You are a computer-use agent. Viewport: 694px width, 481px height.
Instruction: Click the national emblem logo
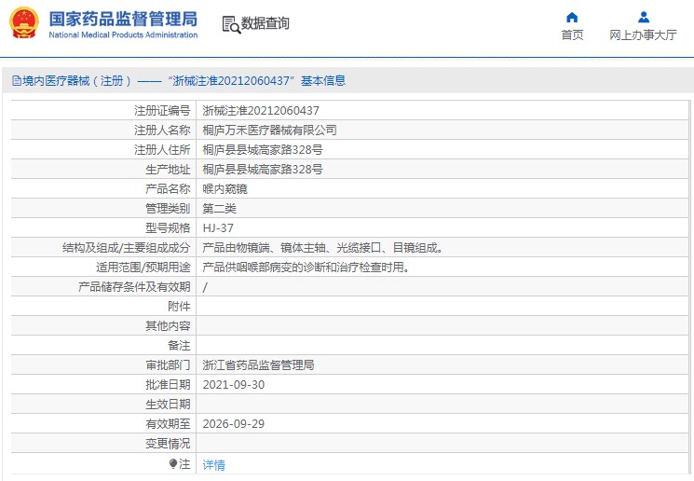[24, 22]
